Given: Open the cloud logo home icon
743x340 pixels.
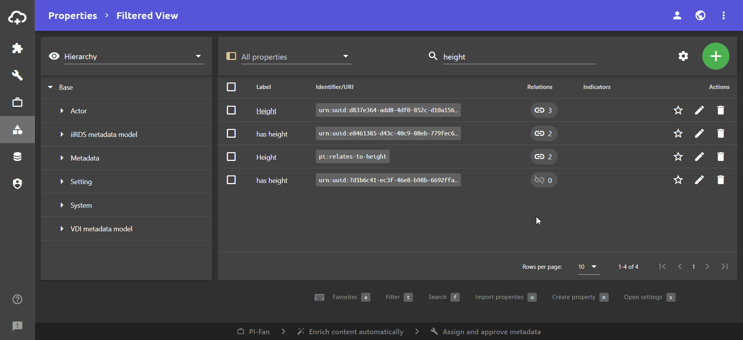Looking at the screenshot, I should point(17,17).
